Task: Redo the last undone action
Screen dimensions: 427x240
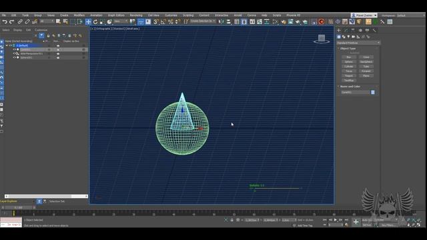Action: (x=12, y=22)
